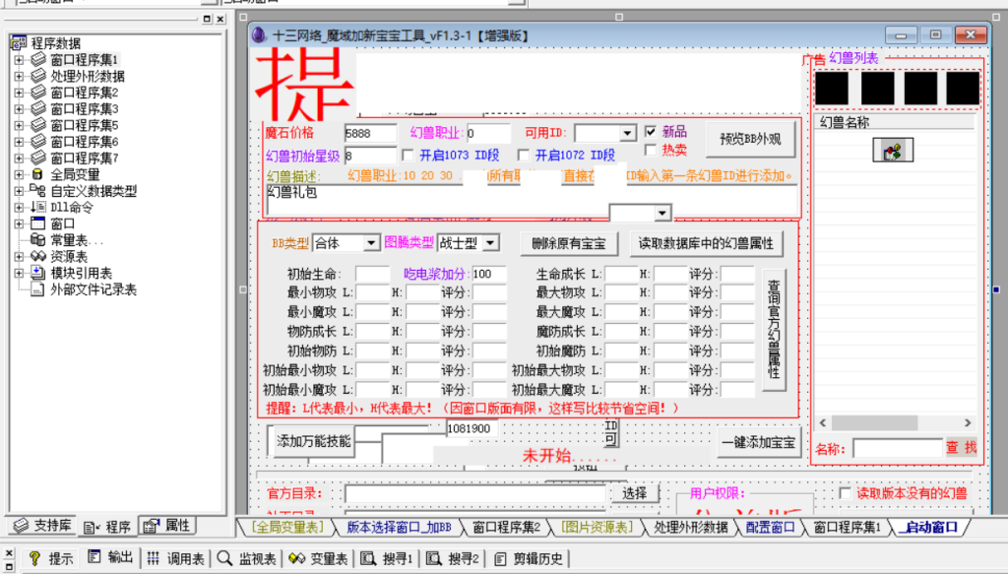Screen dimensions: 1008x574
Task: Open the 配置窗口 tab
Action: (x=770, y=527)
